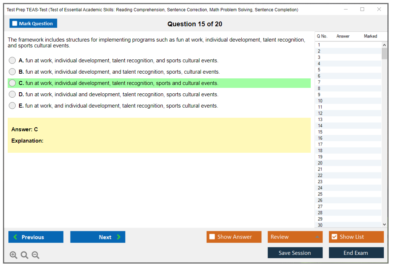The image size is (393, 268).
Task: Toggle the Show Answer checkbox
Action: click(x=212, y=237)
